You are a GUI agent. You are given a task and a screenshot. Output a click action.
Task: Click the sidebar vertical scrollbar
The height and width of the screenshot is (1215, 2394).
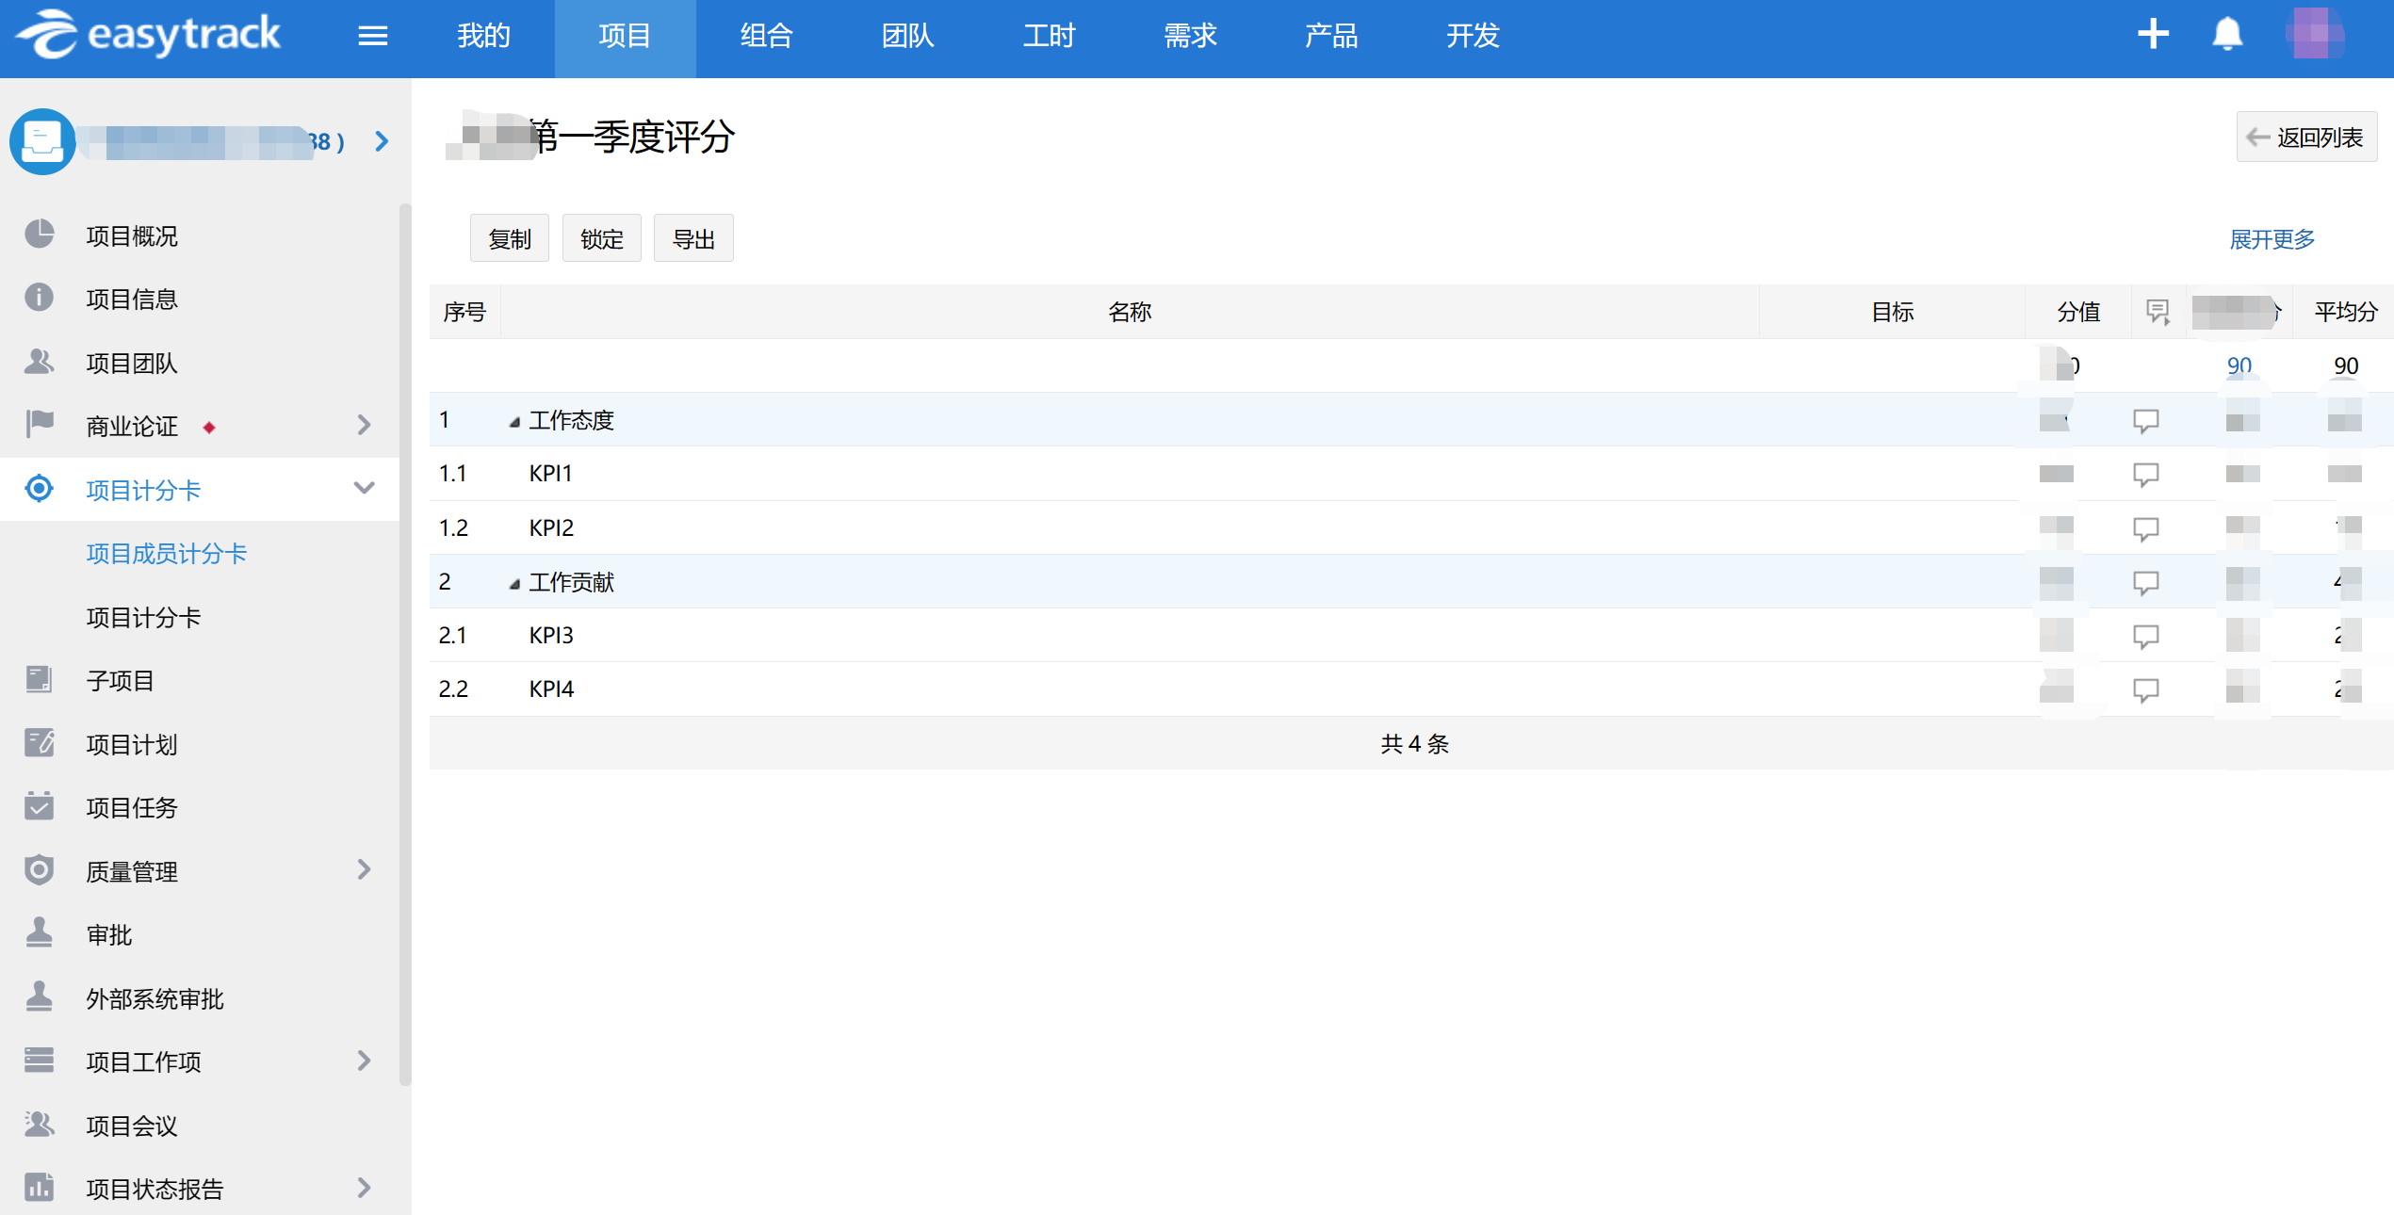pos(405,640)
